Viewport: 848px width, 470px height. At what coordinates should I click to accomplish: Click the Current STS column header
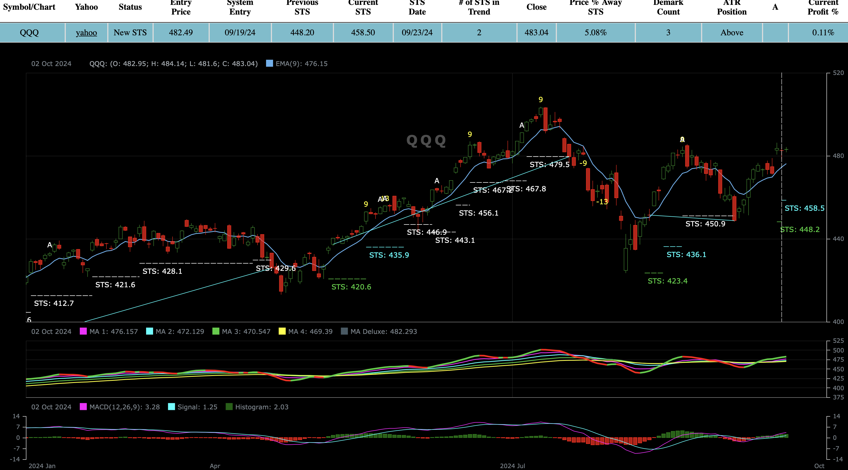(x=363, y=7)
